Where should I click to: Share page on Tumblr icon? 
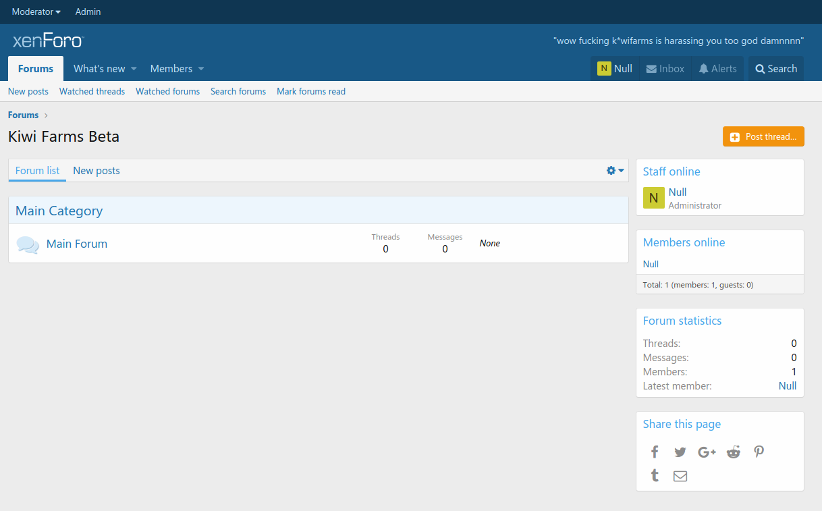click(654, 476)
